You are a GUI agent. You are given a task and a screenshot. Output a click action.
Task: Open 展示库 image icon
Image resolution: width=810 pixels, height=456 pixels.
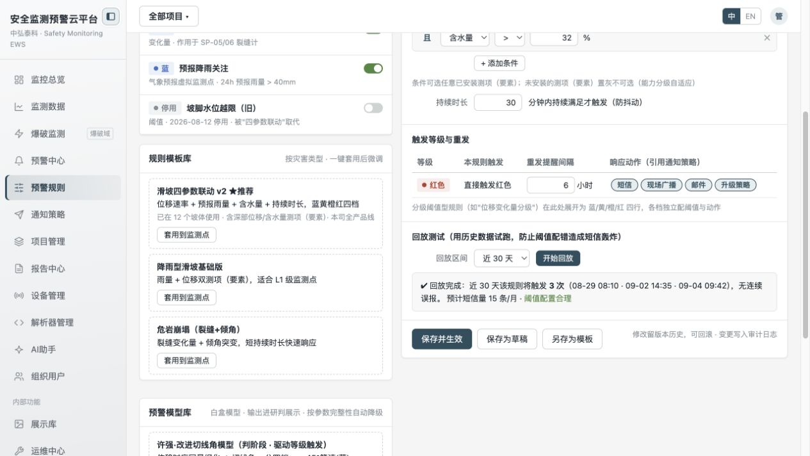coord(19,424)
